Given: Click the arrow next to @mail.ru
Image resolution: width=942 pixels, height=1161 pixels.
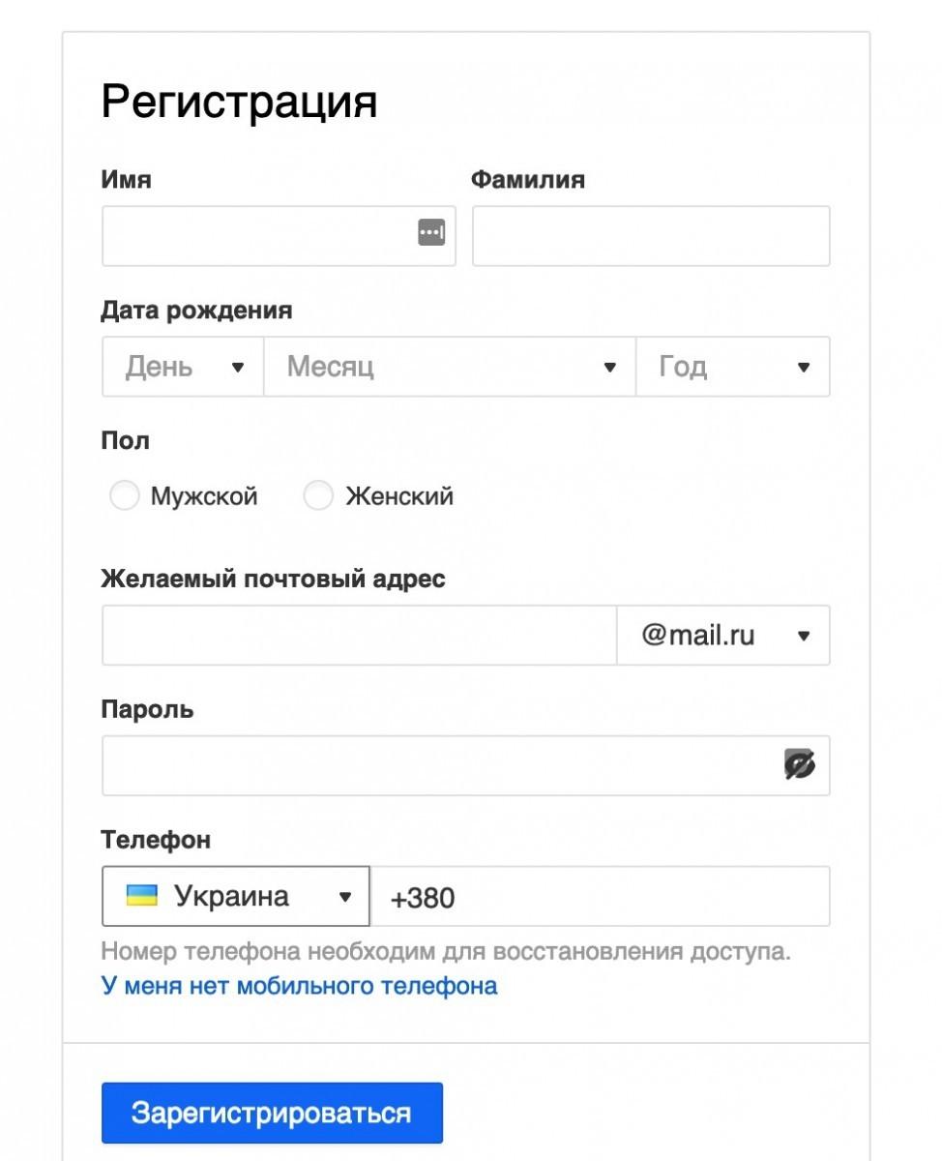Looking at the screenshot, I should 803,637.
